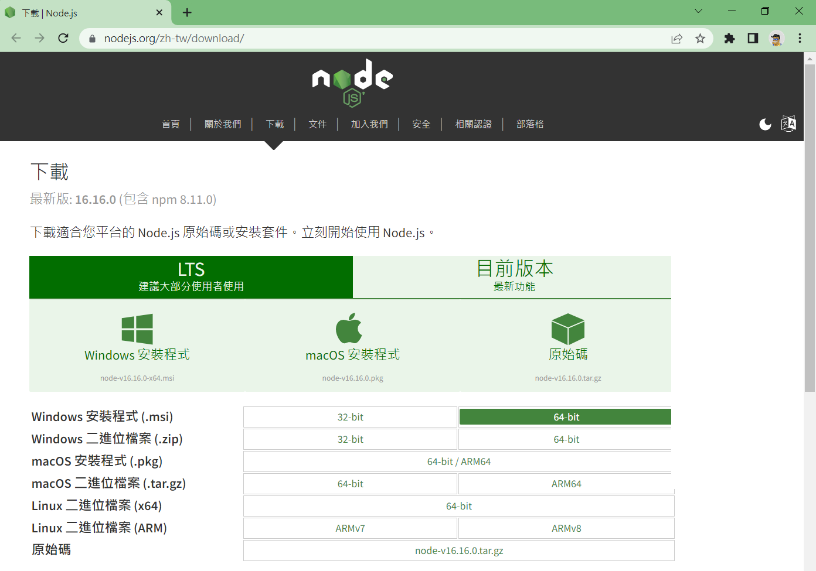Viewport: 816px width, 571px height.
Task: Download macOS .pkg 64-bit / ARM64 installer
Action: 458,461
